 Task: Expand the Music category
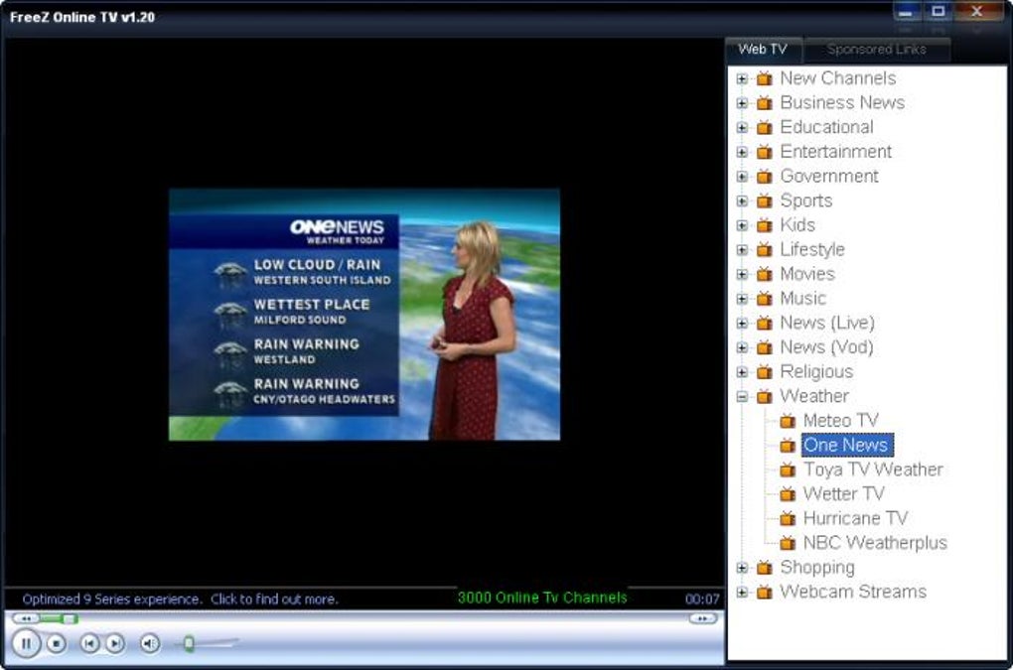tap(742, 300)
